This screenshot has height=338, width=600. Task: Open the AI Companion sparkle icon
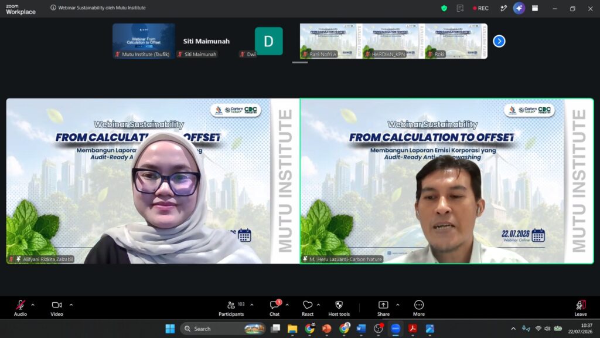(x=519, y=8)
